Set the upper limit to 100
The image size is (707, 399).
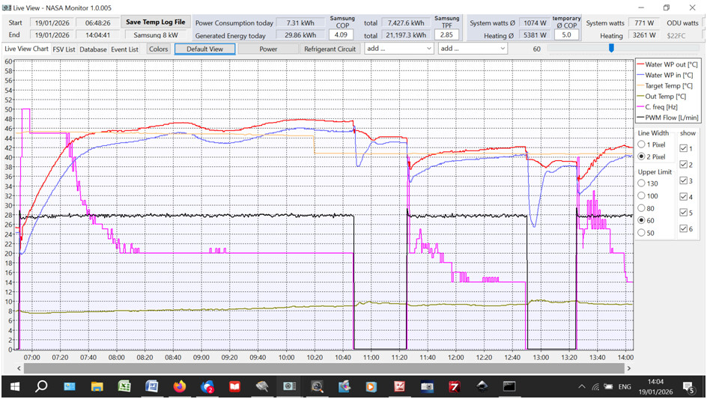point(642,195)
